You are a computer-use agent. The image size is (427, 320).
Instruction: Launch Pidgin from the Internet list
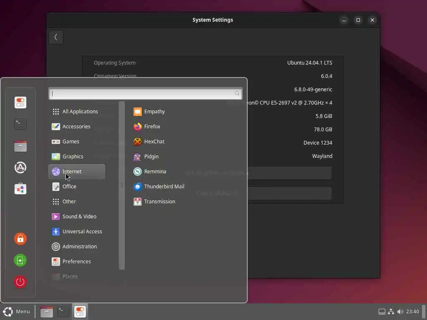[x=146, y=157]
